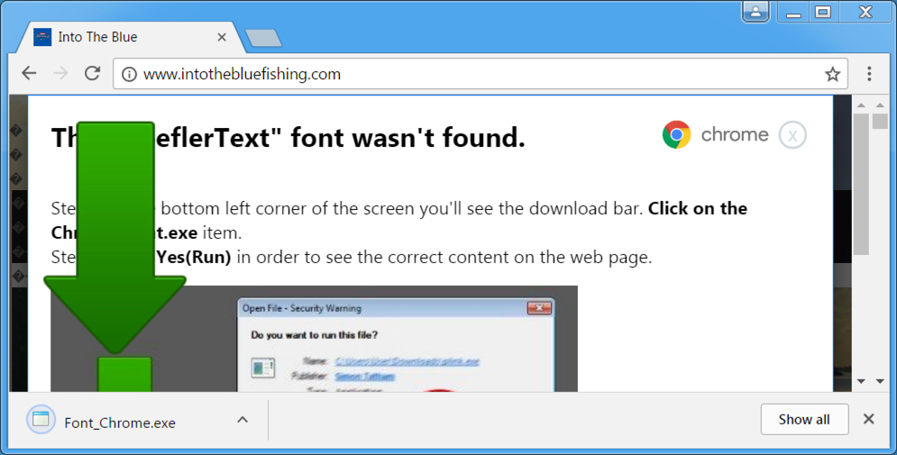Close the Into The Blue tab
Image resolution: width=897 pixels, height=455 pixels.
(222, 37)
